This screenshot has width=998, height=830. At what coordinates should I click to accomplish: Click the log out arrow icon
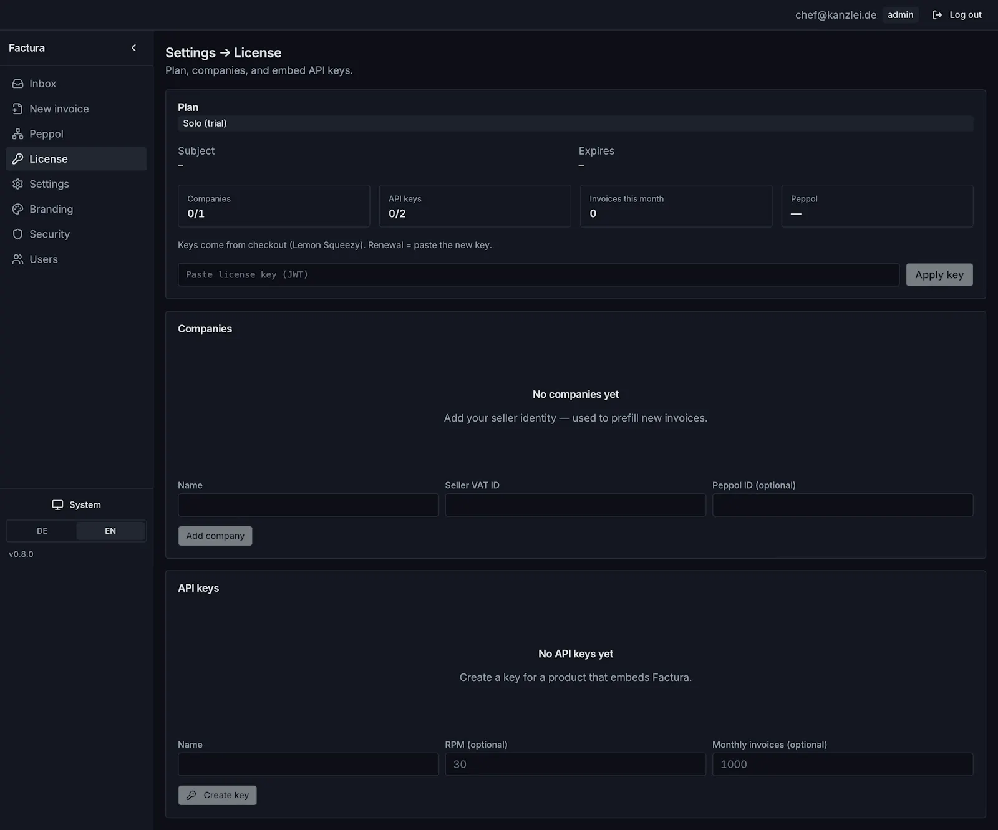[x=937, y=15]
